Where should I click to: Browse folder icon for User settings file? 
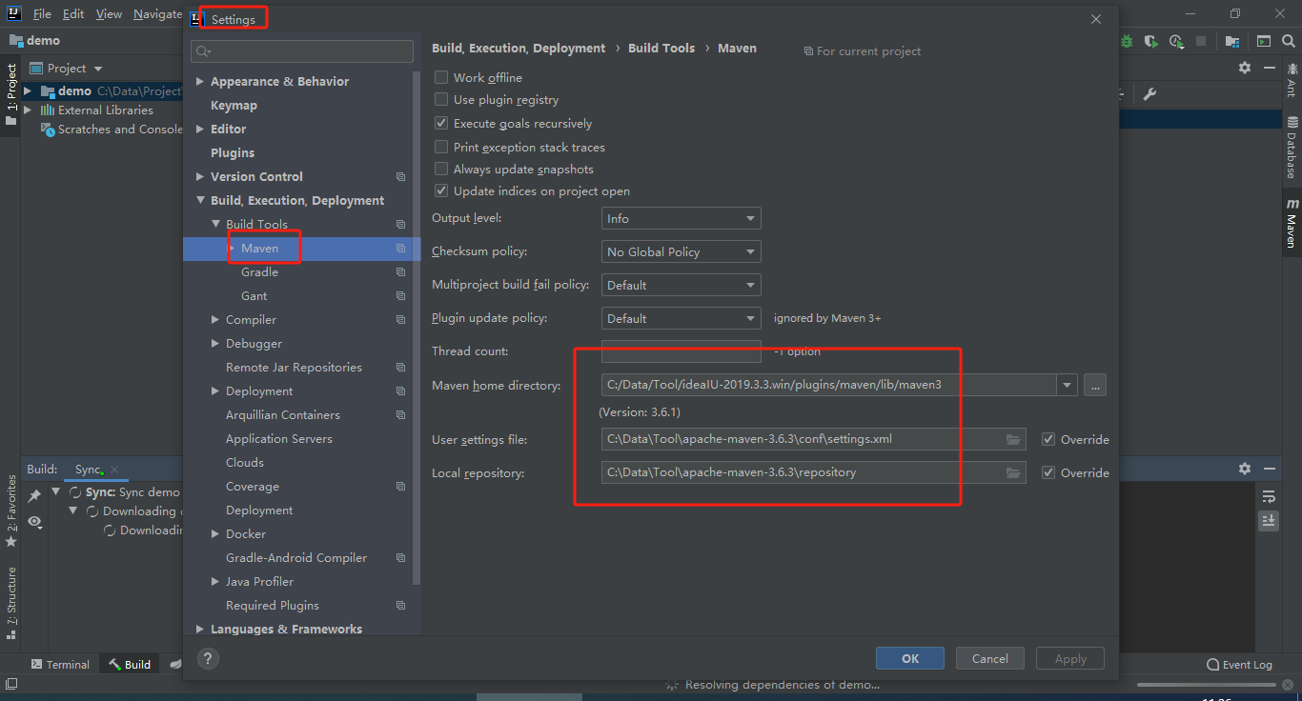click(x=1013, y=439)
